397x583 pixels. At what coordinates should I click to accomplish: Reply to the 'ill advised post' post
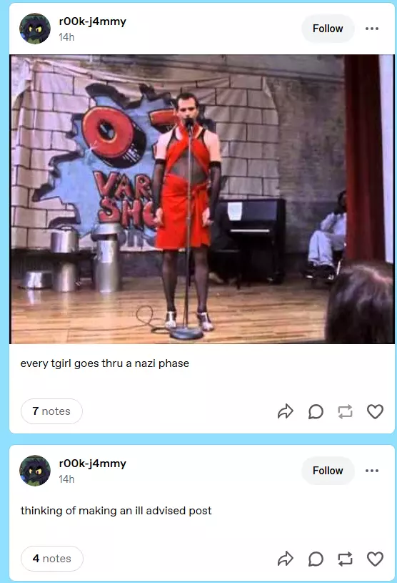pos(316,559)
